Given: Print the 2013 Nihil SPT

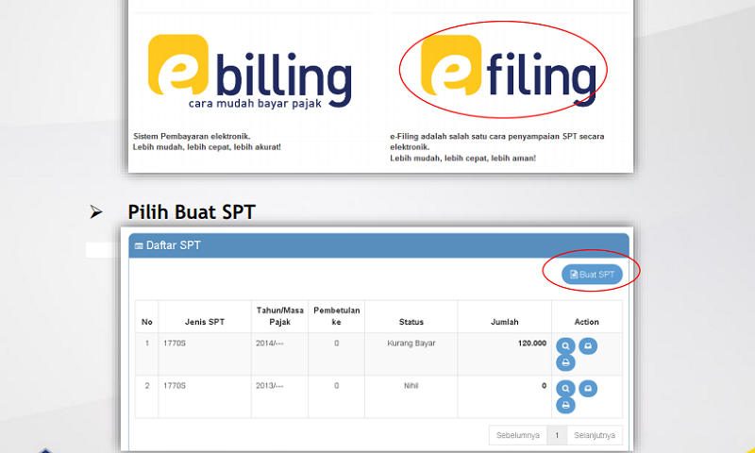Looking at the screenshot, I should coord(565,405).
